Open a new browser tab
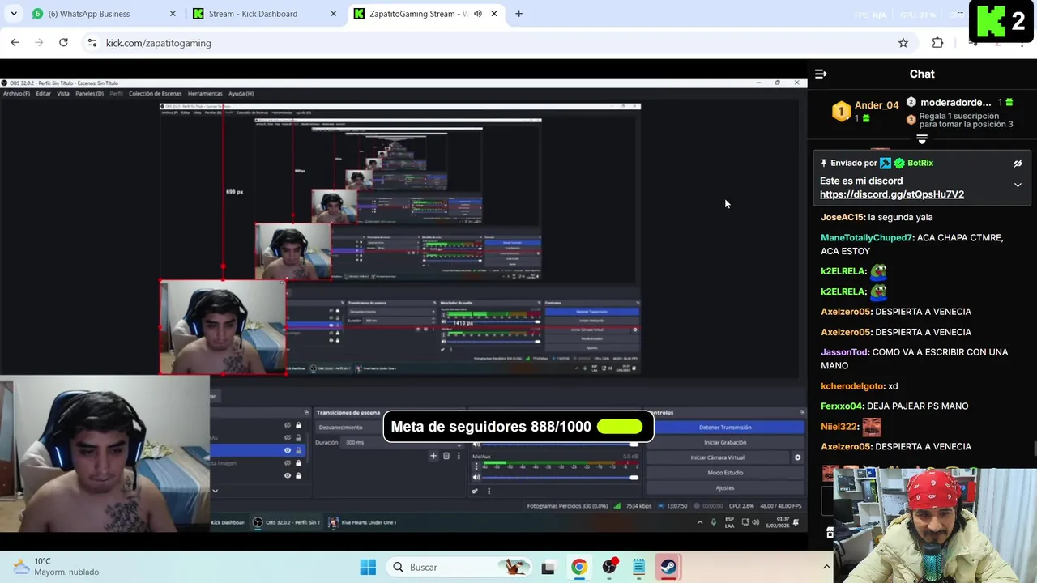 [x=518, y=14]
